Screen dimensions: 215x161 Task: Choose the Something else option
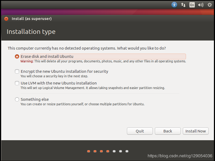[17, 99]
